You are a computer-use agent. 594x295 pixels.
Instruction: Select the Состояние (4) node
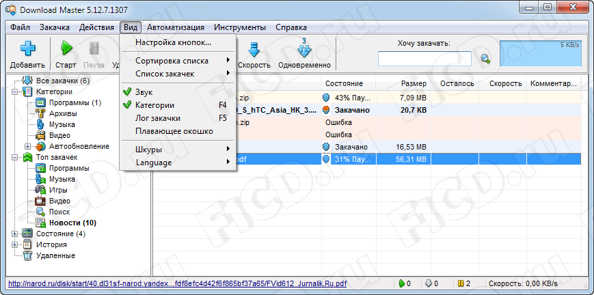pyautogui.click(x=61, y=234)
